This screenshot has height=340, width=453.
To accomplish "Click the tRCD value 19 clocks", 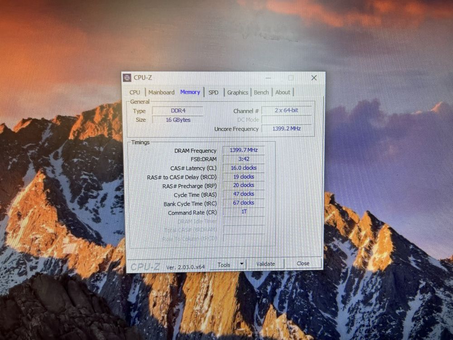I will [x=244, y=177].
